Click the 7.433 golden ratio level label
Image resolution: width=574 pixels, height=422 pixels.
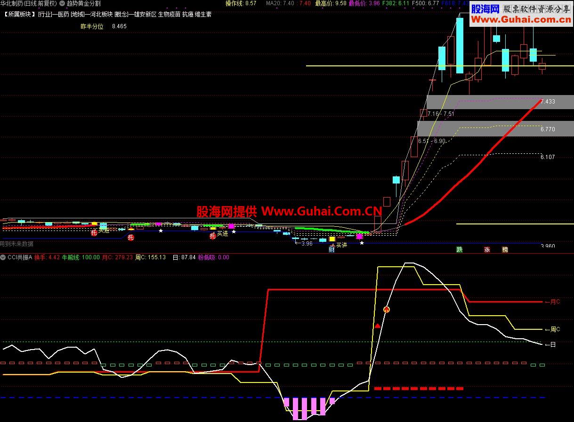coord(548,102)
